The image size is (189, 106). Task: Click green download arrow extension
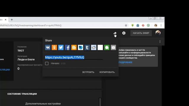pyautogui.click(x=133, y=25)
